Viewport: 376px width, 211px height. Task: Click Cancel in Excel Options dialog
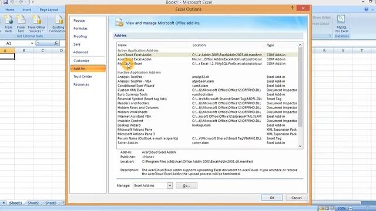click(x=296, y=198)
